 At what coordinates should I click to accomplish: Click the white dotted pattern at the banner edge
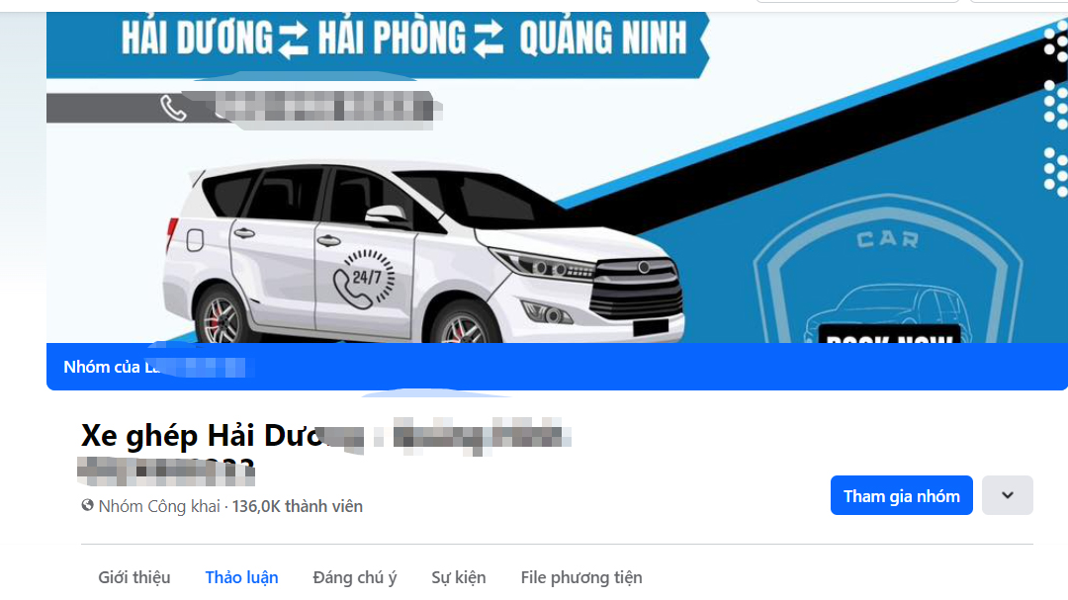[x=1056, y=109]
